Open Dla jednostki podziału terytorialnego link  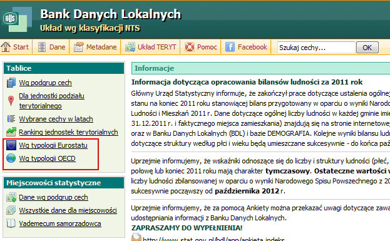(52, 101)
